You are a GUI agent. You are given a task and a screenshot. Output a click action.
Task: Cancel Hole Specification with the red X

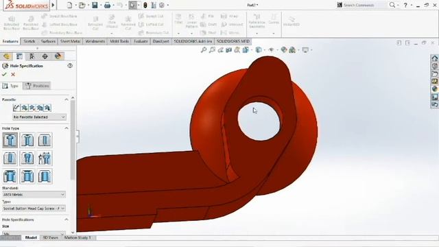(13, 75)
